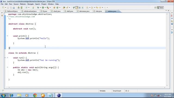Minimize the editor area

[166, 11]
